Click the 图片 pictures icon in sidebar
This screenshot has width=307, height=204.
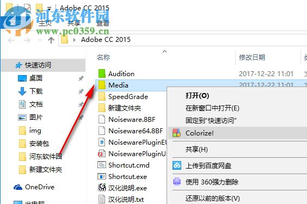(22, 118)
